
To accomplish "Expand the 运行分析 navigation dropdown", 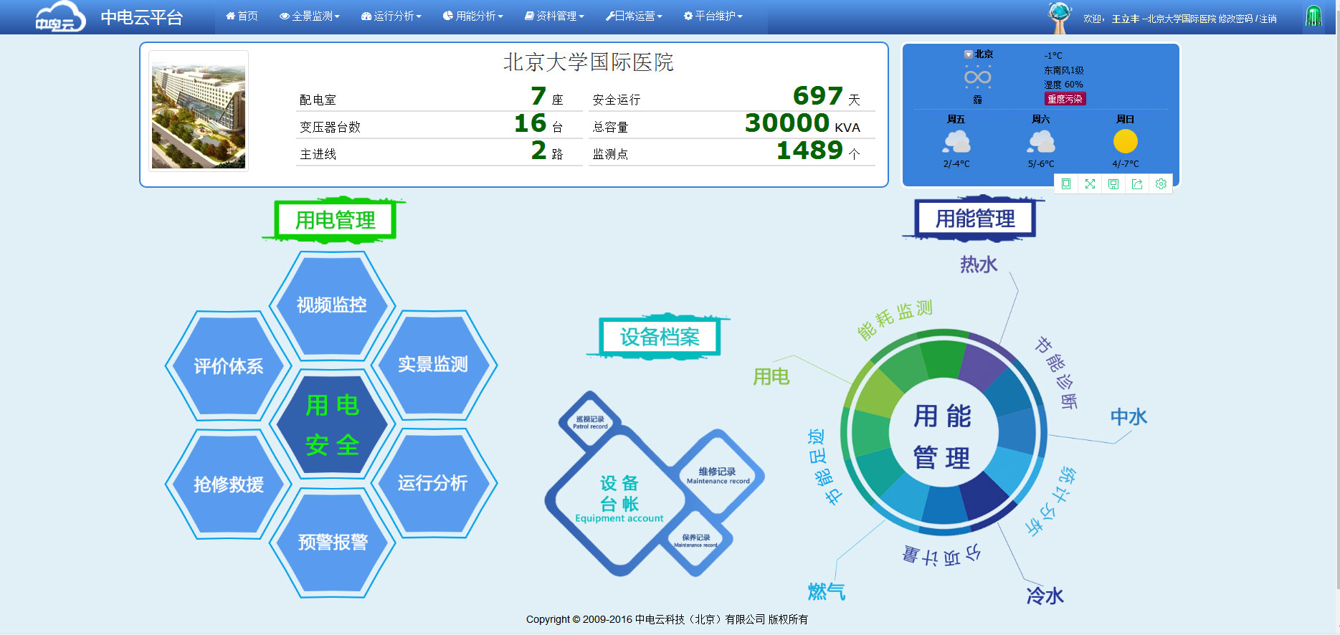I will point(391,16).
